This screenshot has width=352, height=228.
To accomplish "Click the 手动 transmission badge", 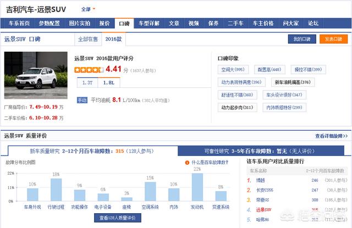I will [82, 100].
